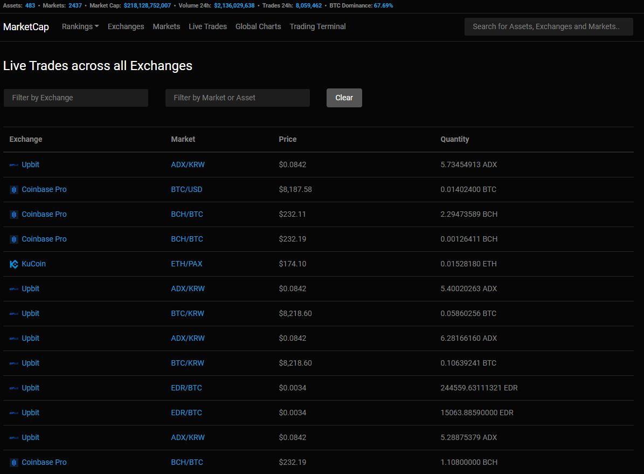Click Market Cap value $218,128,752,007

tap(147, 6)
